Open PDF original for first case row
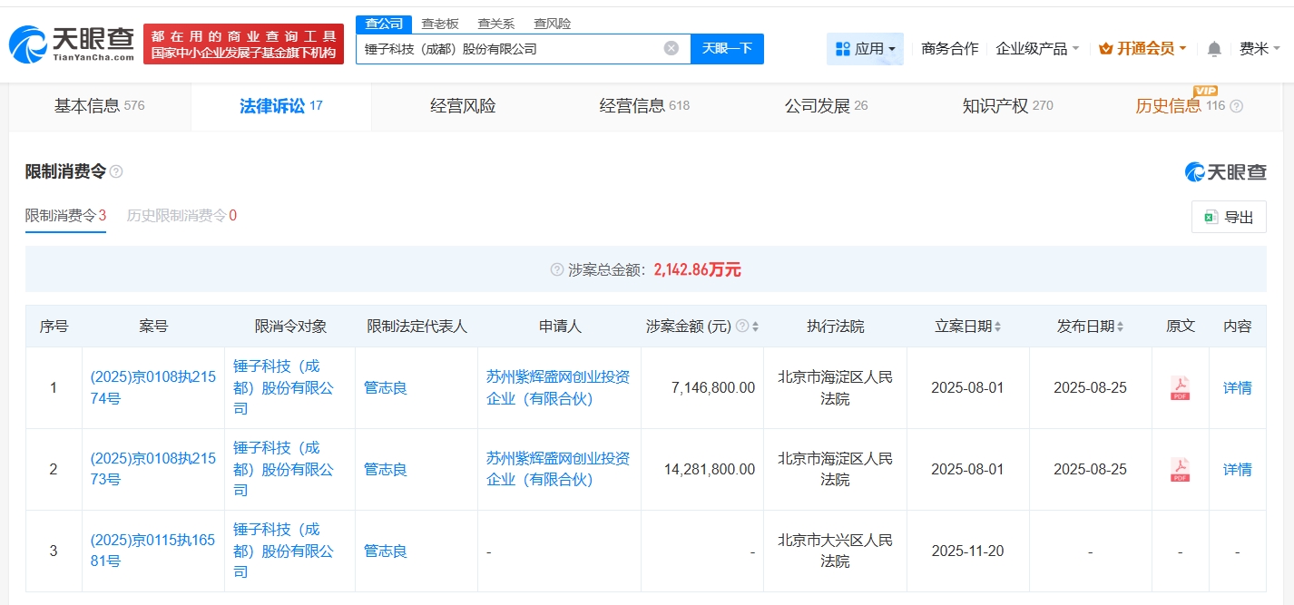 tap(1180, 388)
